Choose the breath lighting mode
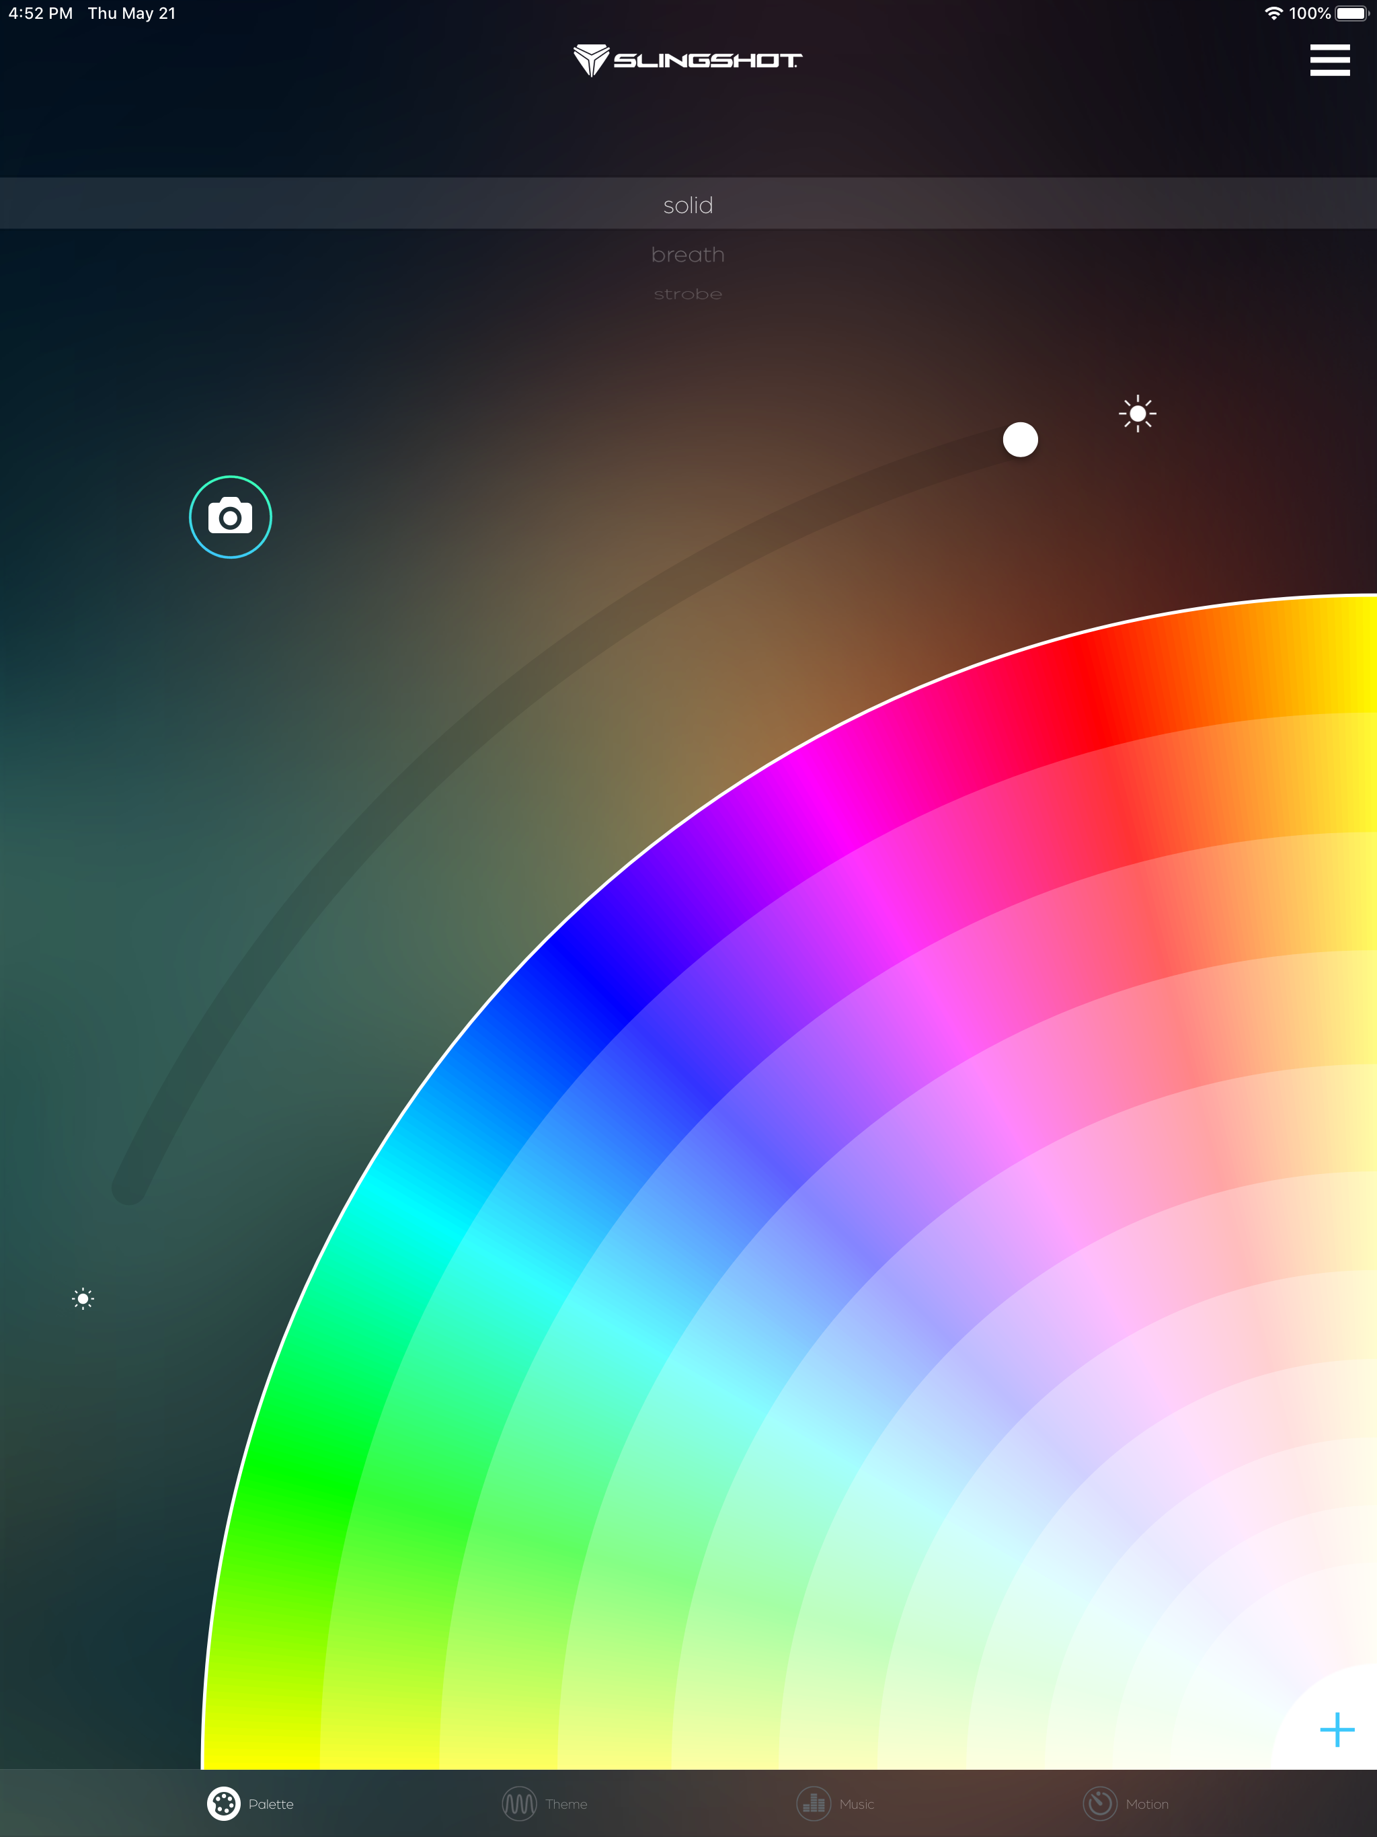The width and height of the screenshot is (1377, 1837). pos(688,255)
